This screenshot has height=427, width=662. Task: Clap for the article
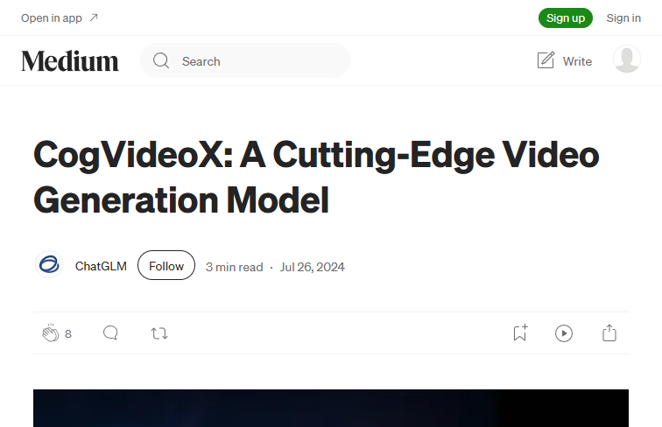(51, 332)
